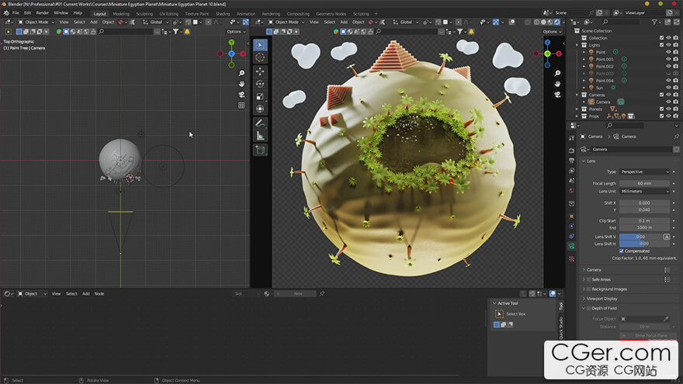Toggle camera view icon in right viewport
Screen dimensions: 683x384
(x=557, y=95)
